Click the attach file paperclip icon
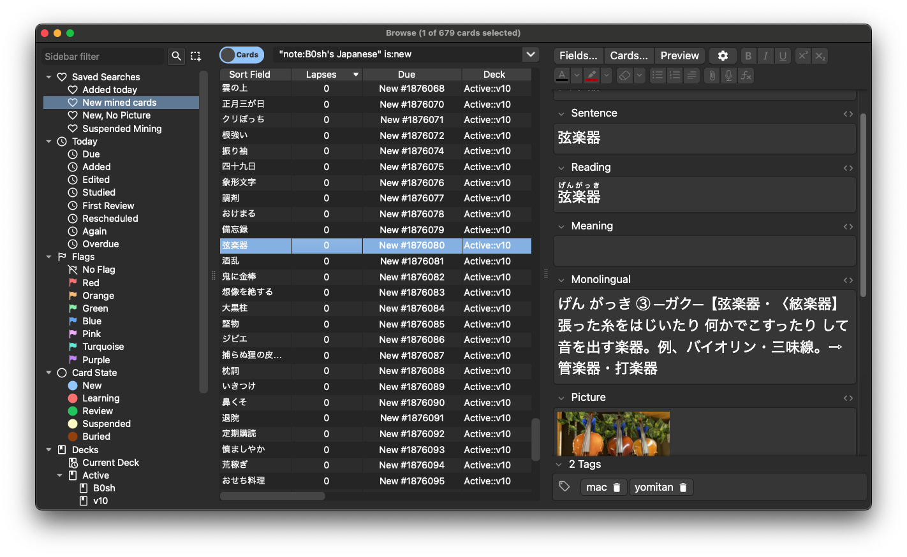 pyautogui.click(x=712, y=75)
